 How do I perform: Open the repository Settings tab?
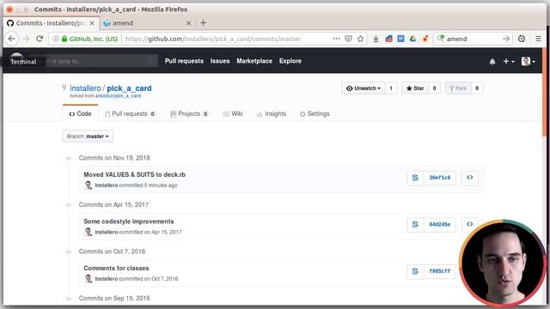tap(315, 114)
